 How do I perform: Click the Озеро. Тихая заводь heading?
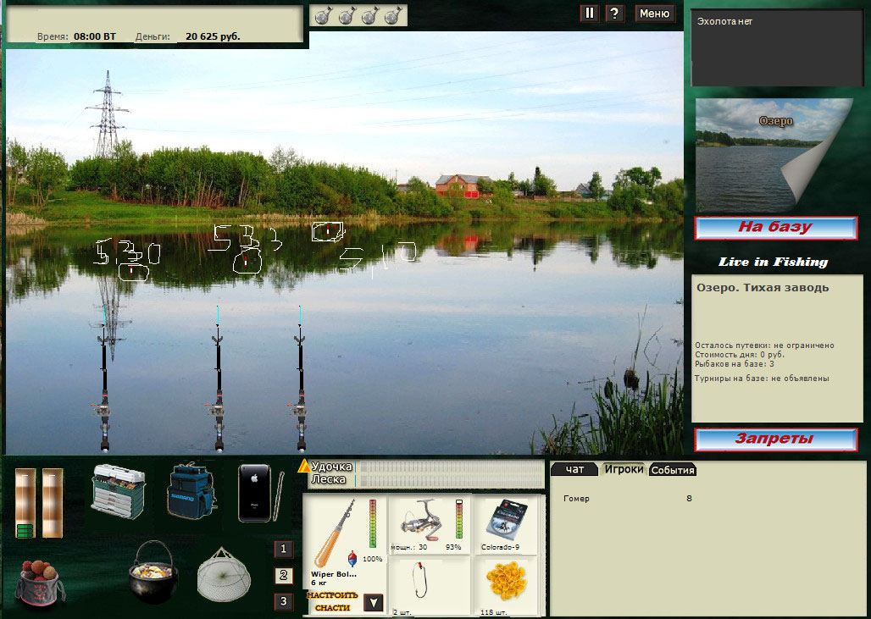click(x=763, y=288)
